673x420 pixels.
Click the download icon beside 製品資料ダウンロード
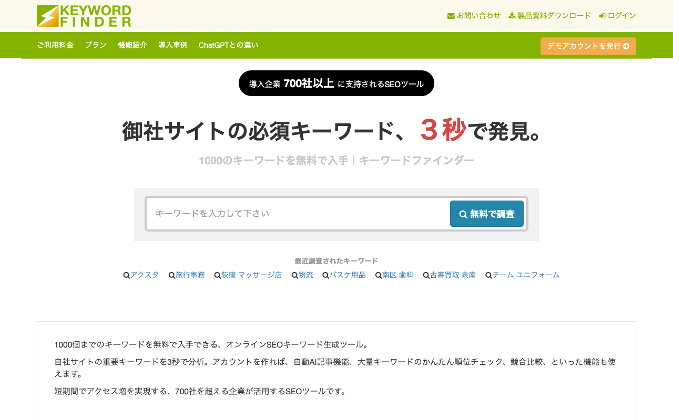tap(511, 15)
